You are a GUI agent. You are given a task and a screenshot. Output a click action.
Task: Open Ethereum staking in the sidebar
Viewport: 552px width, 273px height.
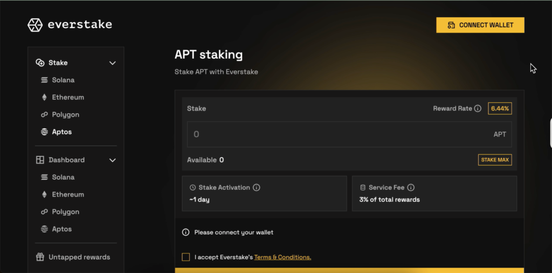[68, 97]
